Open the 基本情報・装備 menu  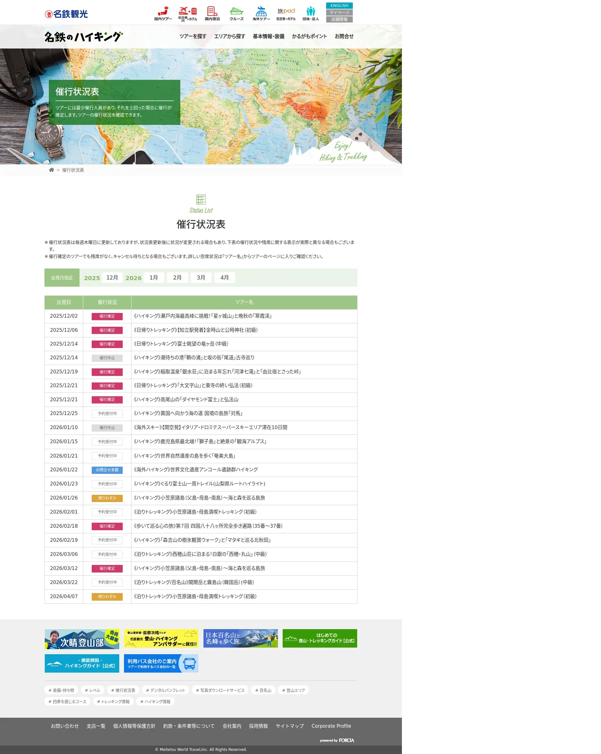point(268,36)
